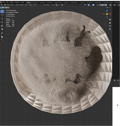Toggle show overlays button
120x126 pixels.
tap(93, 5)
